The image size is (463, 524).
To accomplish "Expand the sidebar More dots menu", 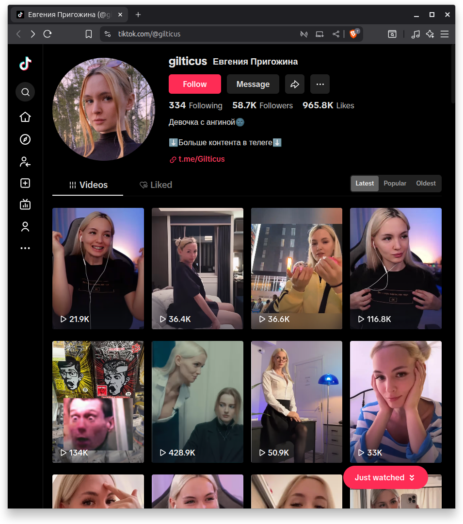I will [25, 248].
